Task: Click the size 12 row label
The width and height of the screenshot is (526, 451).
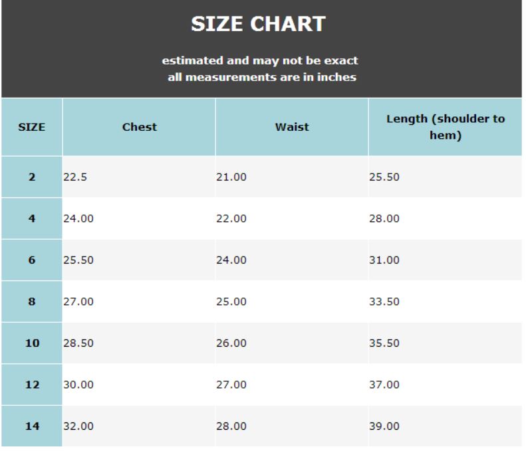Action: (x=31, y=385)
